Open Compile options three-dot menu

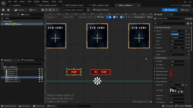click(x=26, y=10)
